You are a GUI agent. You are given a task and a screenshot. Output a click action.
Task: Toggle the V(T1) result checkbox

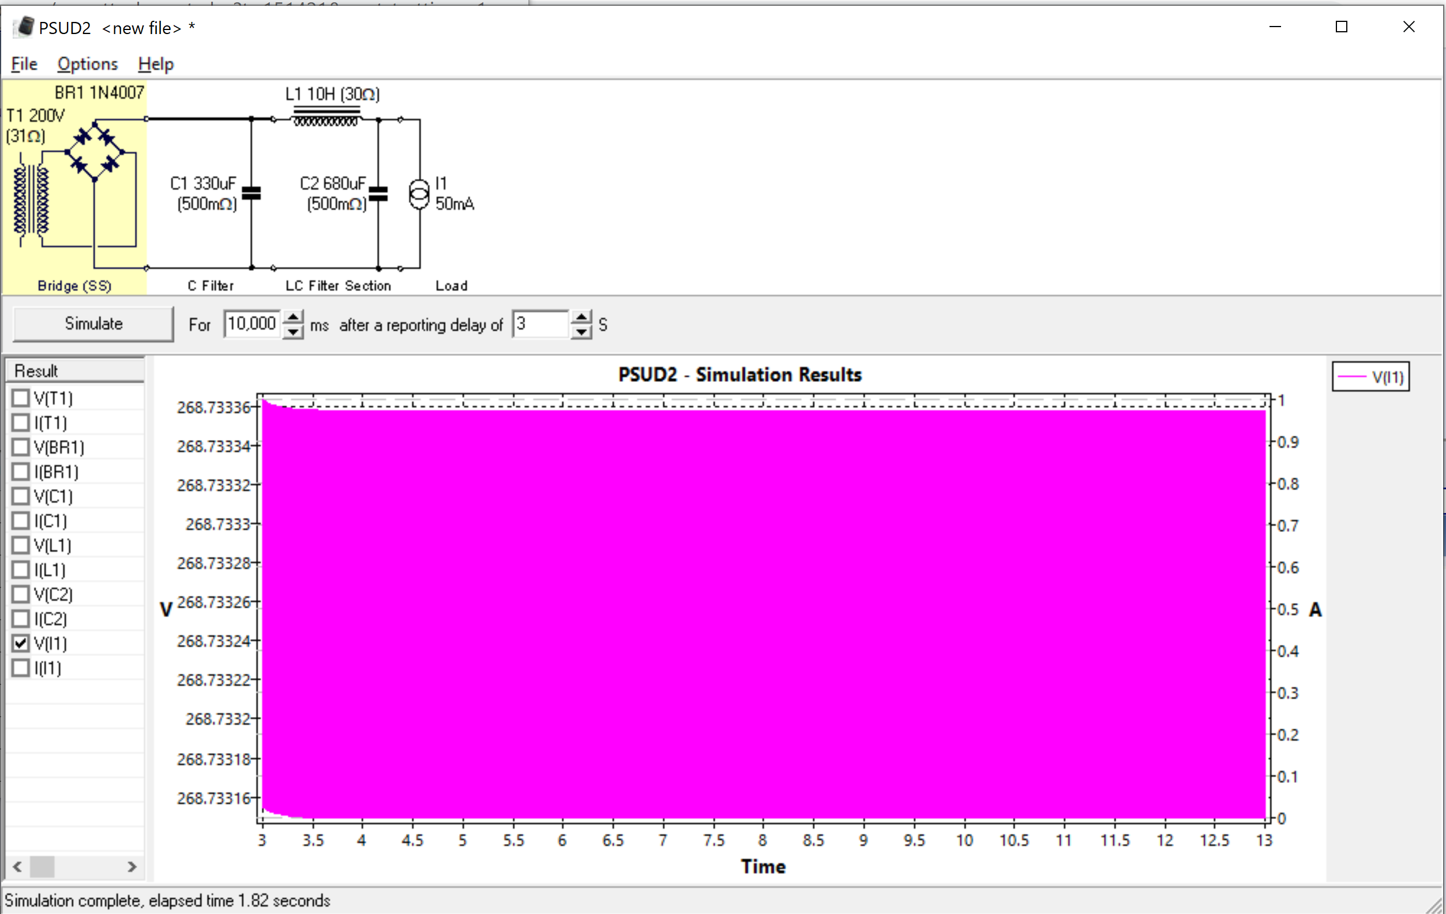[x=21, y=398]
